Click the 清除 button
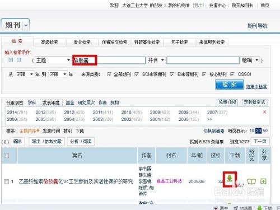 pos(17,142)
